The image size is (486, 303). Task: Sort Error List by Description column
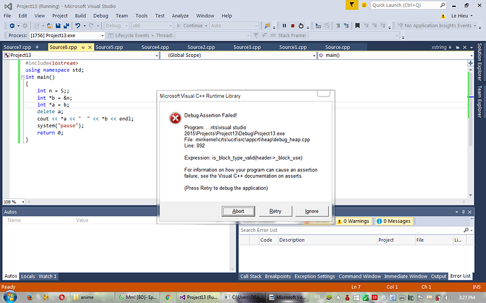(x=327, y=240)
